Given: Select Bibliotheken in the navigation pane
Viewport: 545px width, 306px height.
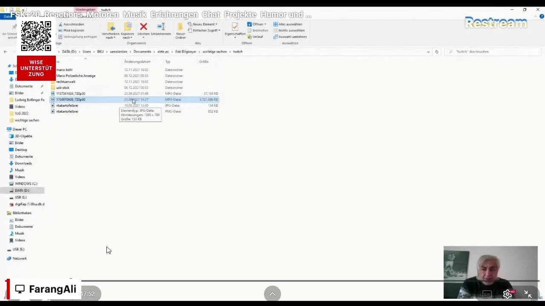Looking at the screenshot, I should (19, 213).
